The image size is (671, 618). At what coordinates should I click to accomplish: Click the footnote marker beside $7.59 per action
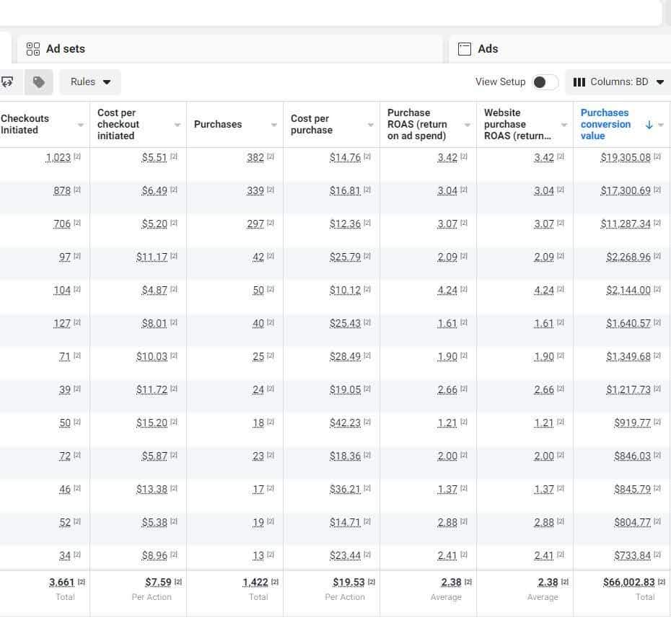tap(178, 582)
